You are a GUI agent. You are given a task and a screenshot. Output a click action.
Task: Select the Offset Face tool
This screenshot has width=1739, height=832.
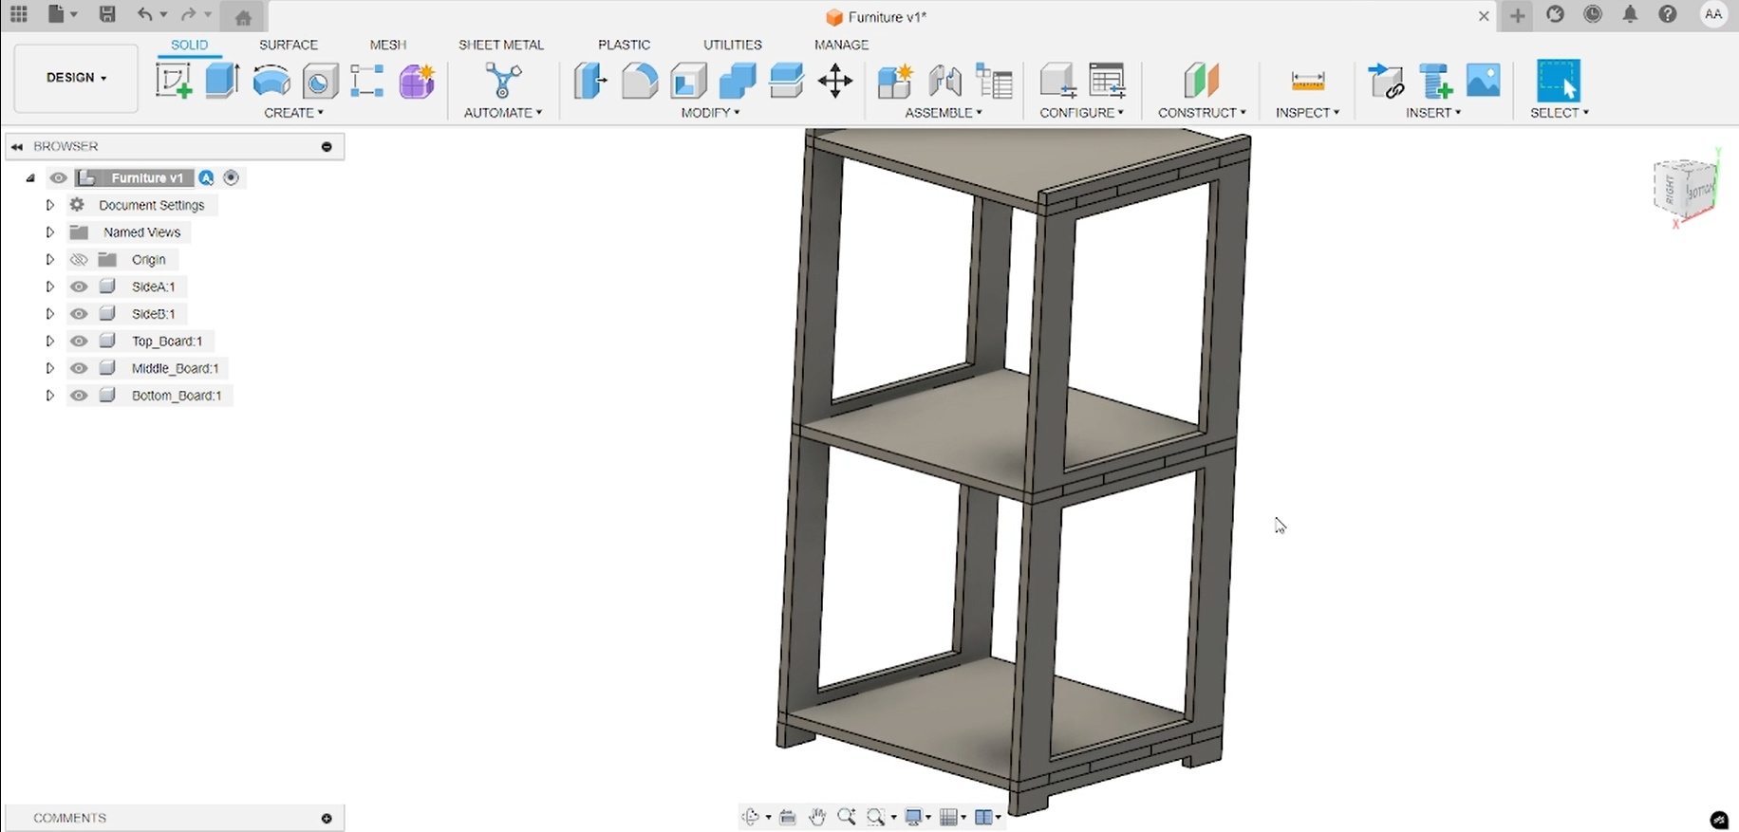tap(786, 81)
